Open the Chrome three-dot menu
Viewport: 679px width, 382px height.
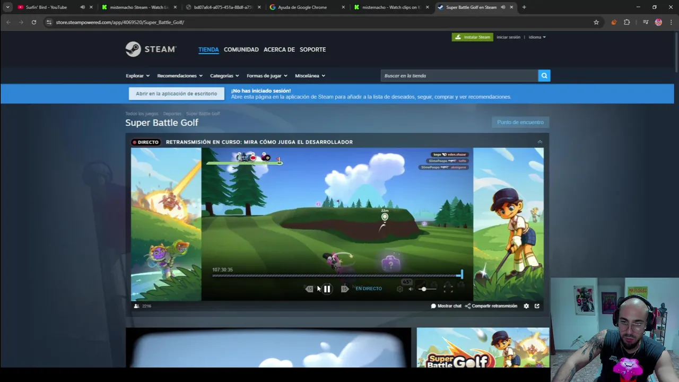coord(671,22)
